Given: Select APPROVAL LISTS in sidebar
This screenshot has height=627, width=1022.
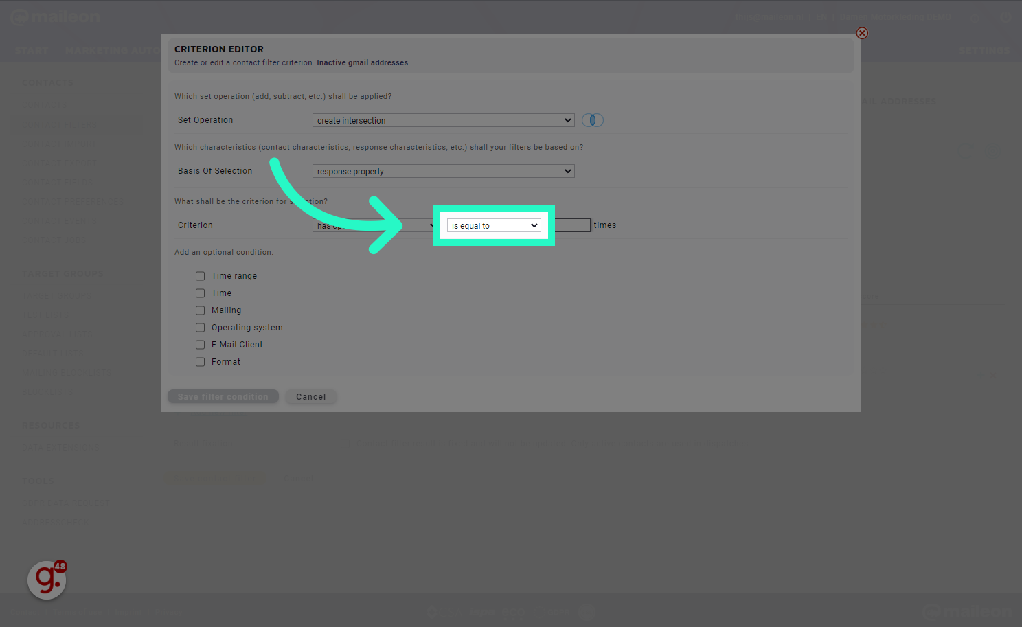Looking at the screenshot, I should pos(57,334).
